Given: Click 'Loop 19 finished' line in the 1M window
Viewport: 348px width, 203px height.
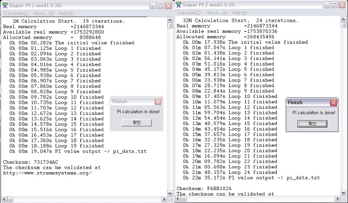Looking at the screenshot, I should pos(56,146).
